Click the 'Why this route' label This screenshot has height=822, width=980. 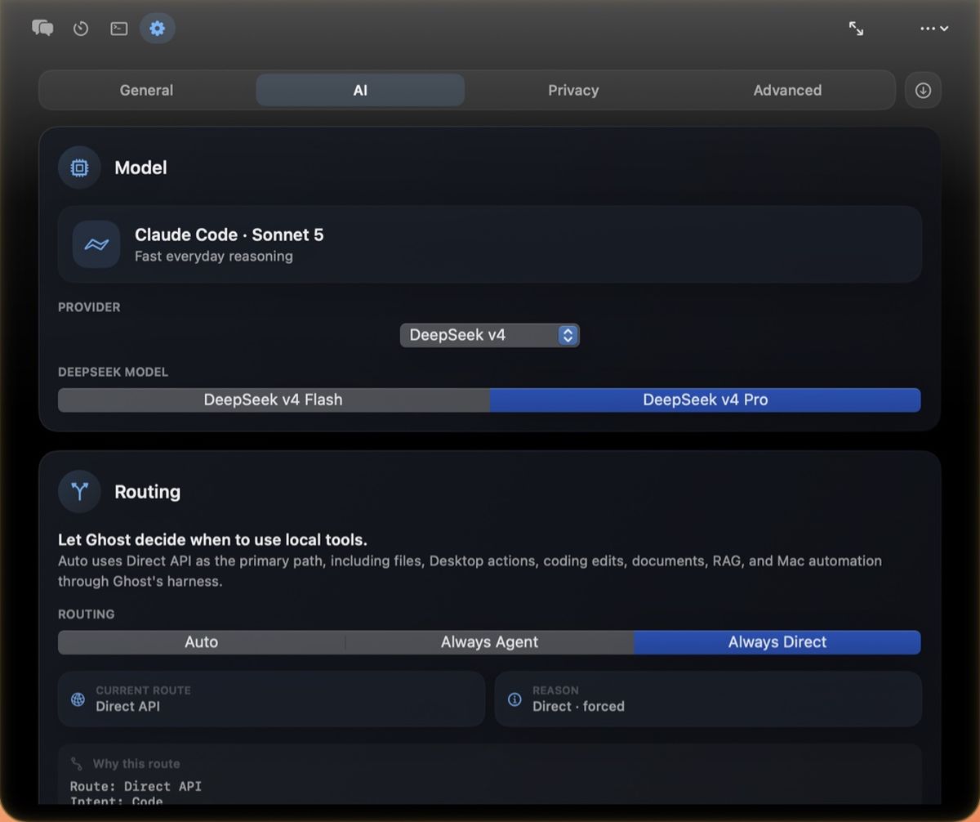pos(136,764)
